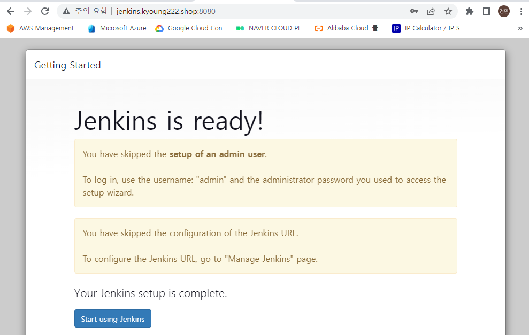
Task: Open Alibaba Cloud bookmark
Action: [x=349, y=28]
